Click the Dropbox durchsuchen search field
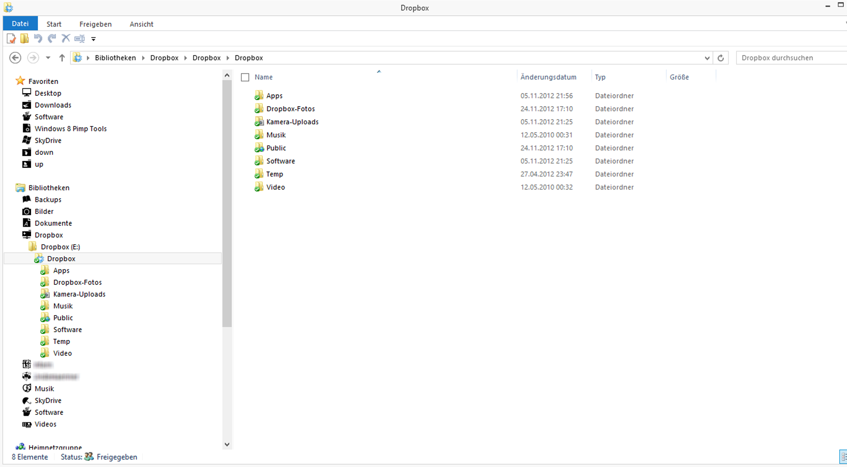847x467 pixels. [791, 58]
